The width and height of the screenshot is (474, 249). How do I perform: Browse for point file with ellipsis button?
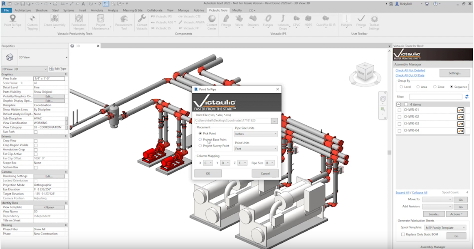[274, 121]
